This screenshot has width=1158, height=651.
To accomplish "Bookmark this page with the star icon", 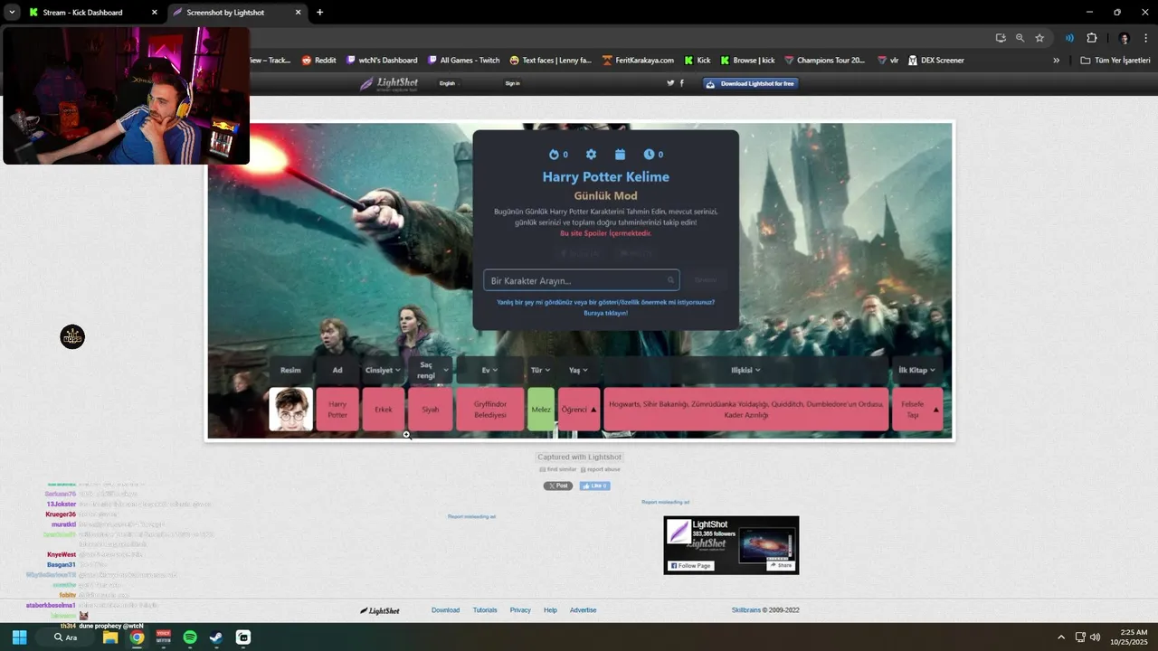I will [1039, 38].
